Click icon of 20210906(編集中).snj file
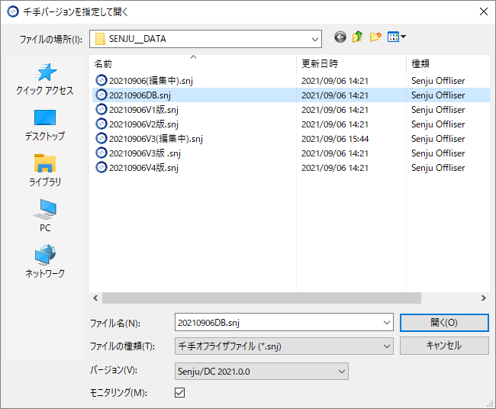Screen dimensions: 496x409 101,80
